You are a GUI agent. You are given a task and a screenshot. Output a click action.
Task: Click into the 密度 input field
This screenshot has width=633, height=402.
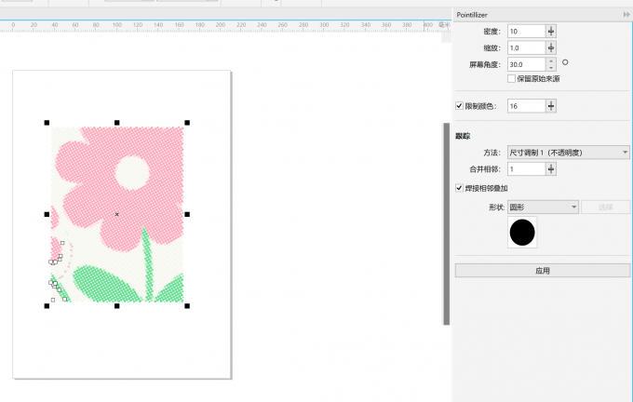[525, 31]
